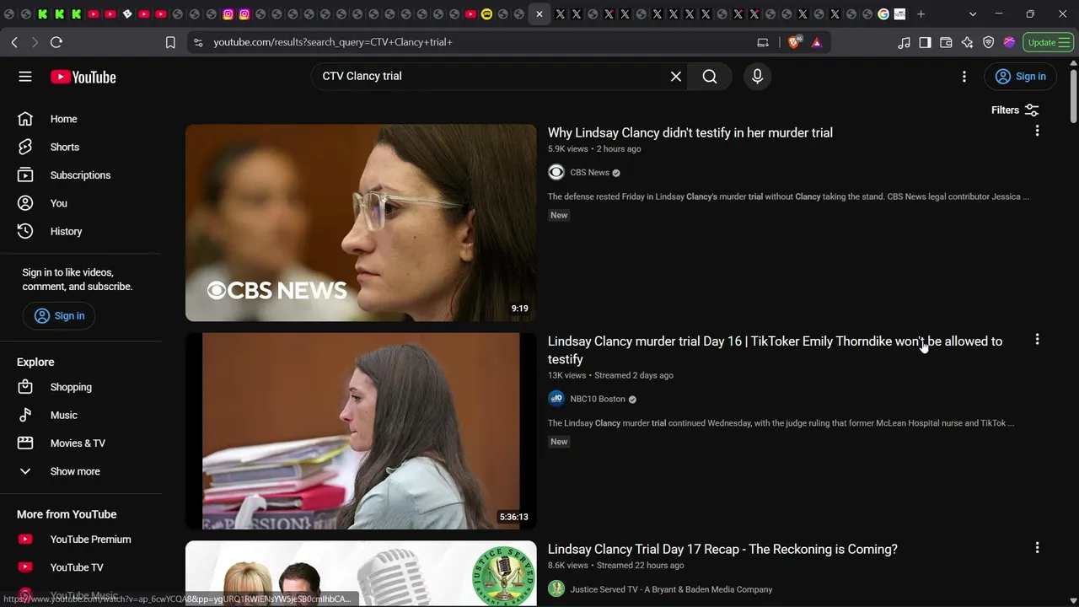This screenshot has height=607, width=1079.
Task: Click the 'Streamed 2 days ago' text
Action: click(634, 376)
